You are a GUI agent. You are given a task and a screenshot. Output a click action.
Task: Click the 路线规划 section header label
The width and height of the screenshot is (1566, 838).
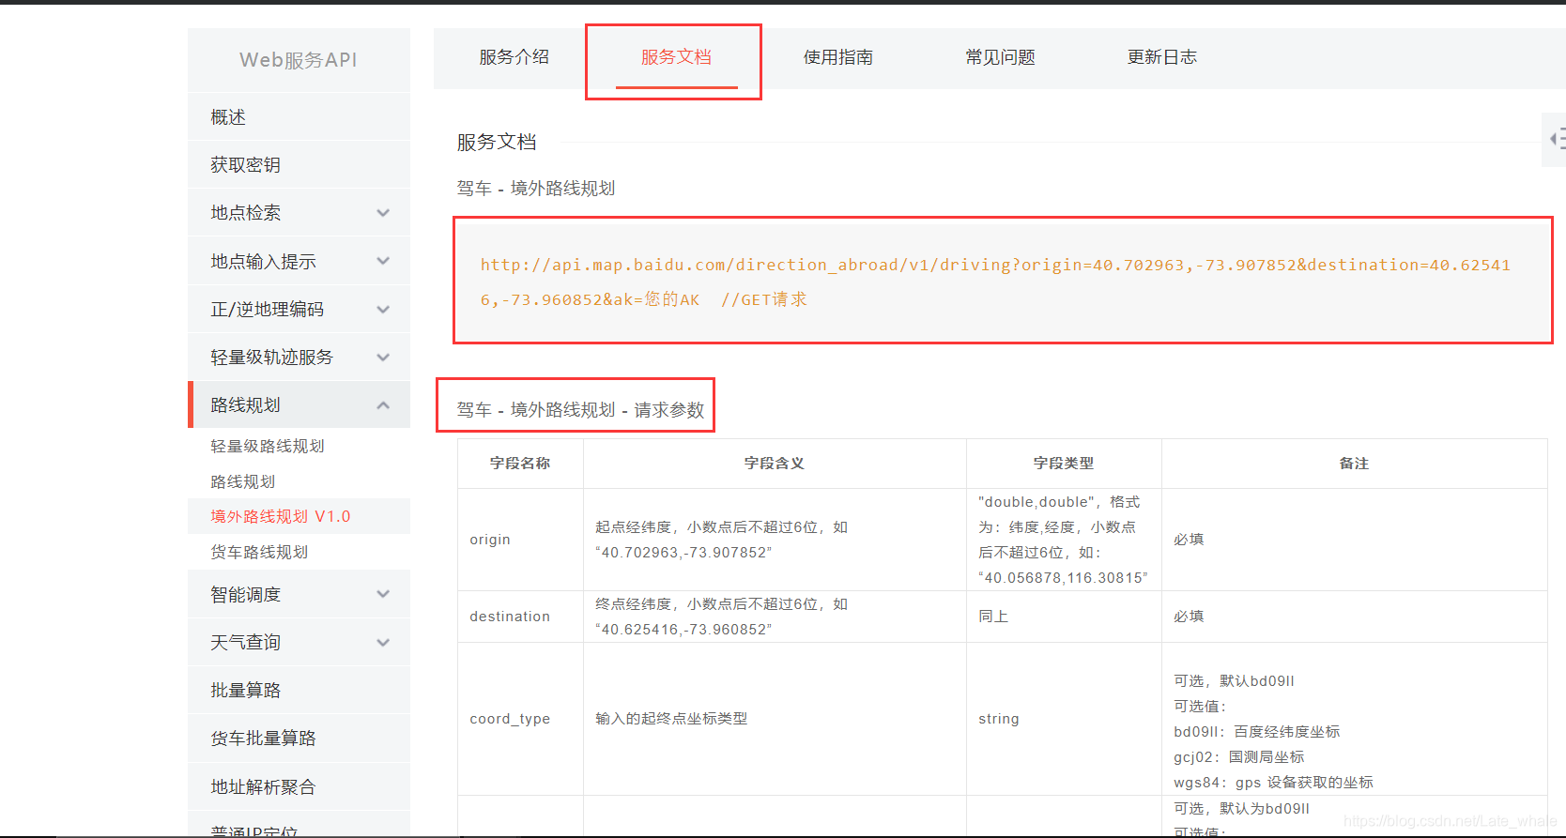click(246, 405)
